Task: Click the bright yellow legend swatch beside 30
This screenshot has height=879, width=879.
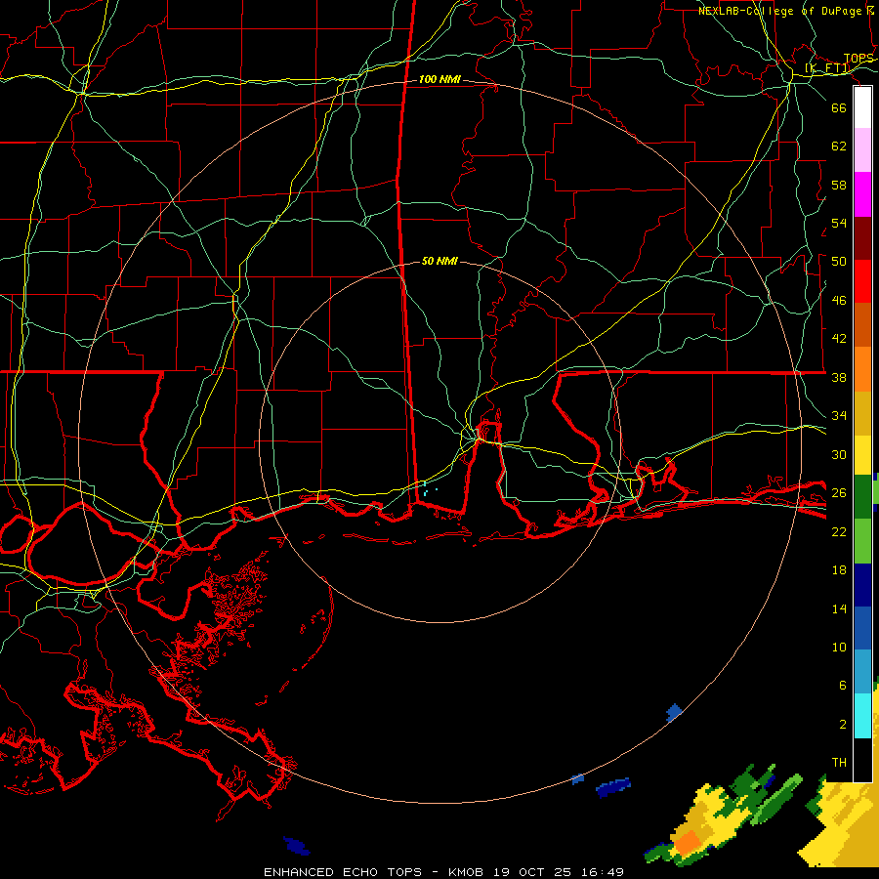Action: pyautogui.click(x=862, y=455)
